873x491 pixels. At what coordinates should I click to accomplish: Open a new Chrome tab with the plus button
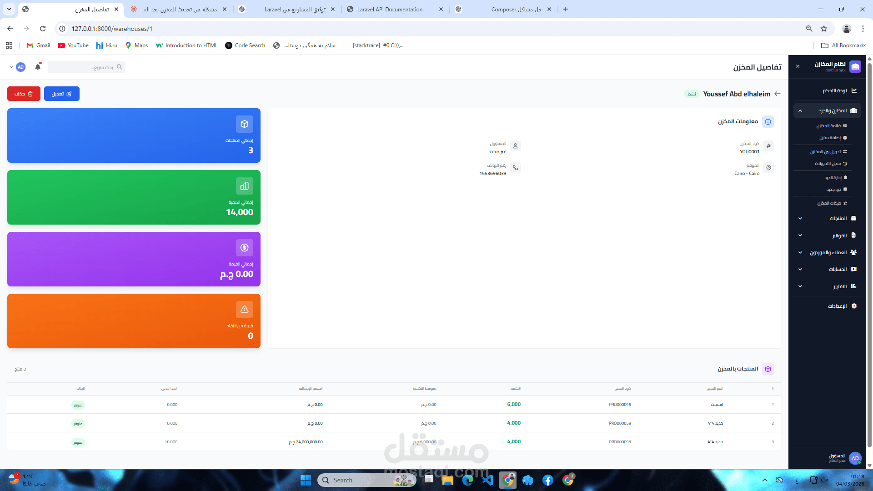566,9
